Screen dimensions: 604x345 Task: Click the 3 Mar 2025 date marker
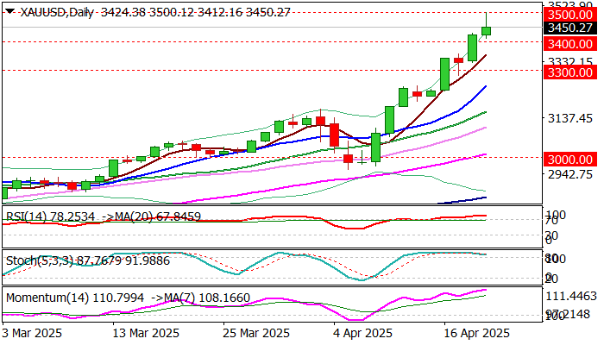33,333
